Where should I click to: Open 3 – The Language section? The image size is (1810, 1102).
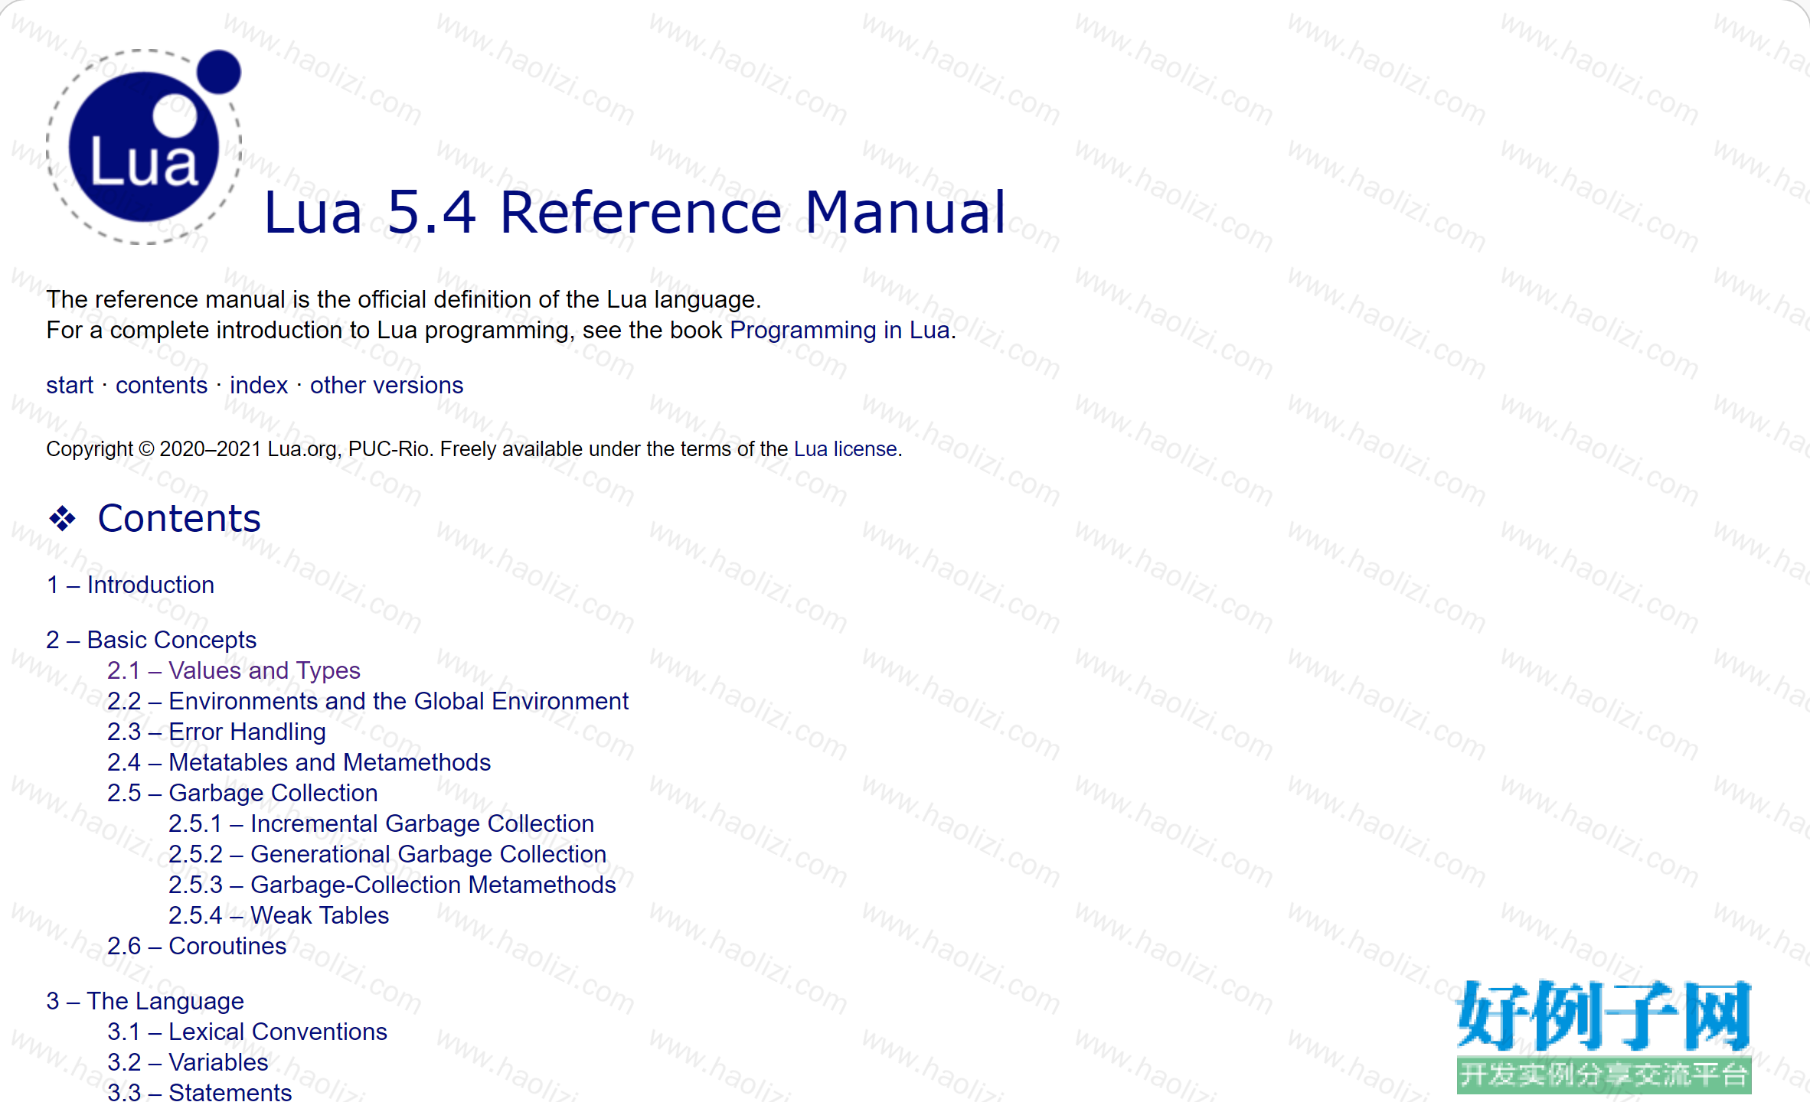click(145, 1001)
